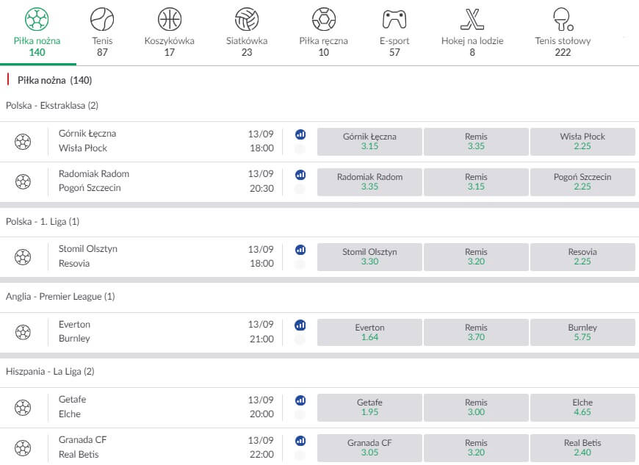Open the Piłka ręczna tab
The width and height of the screenshot is (639, 465).
[324, 32]
